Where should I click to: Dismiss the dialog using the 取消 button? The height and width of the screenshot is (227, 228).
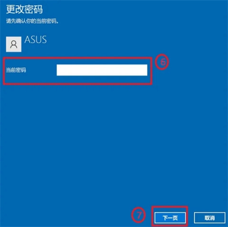tap(209, 218)
